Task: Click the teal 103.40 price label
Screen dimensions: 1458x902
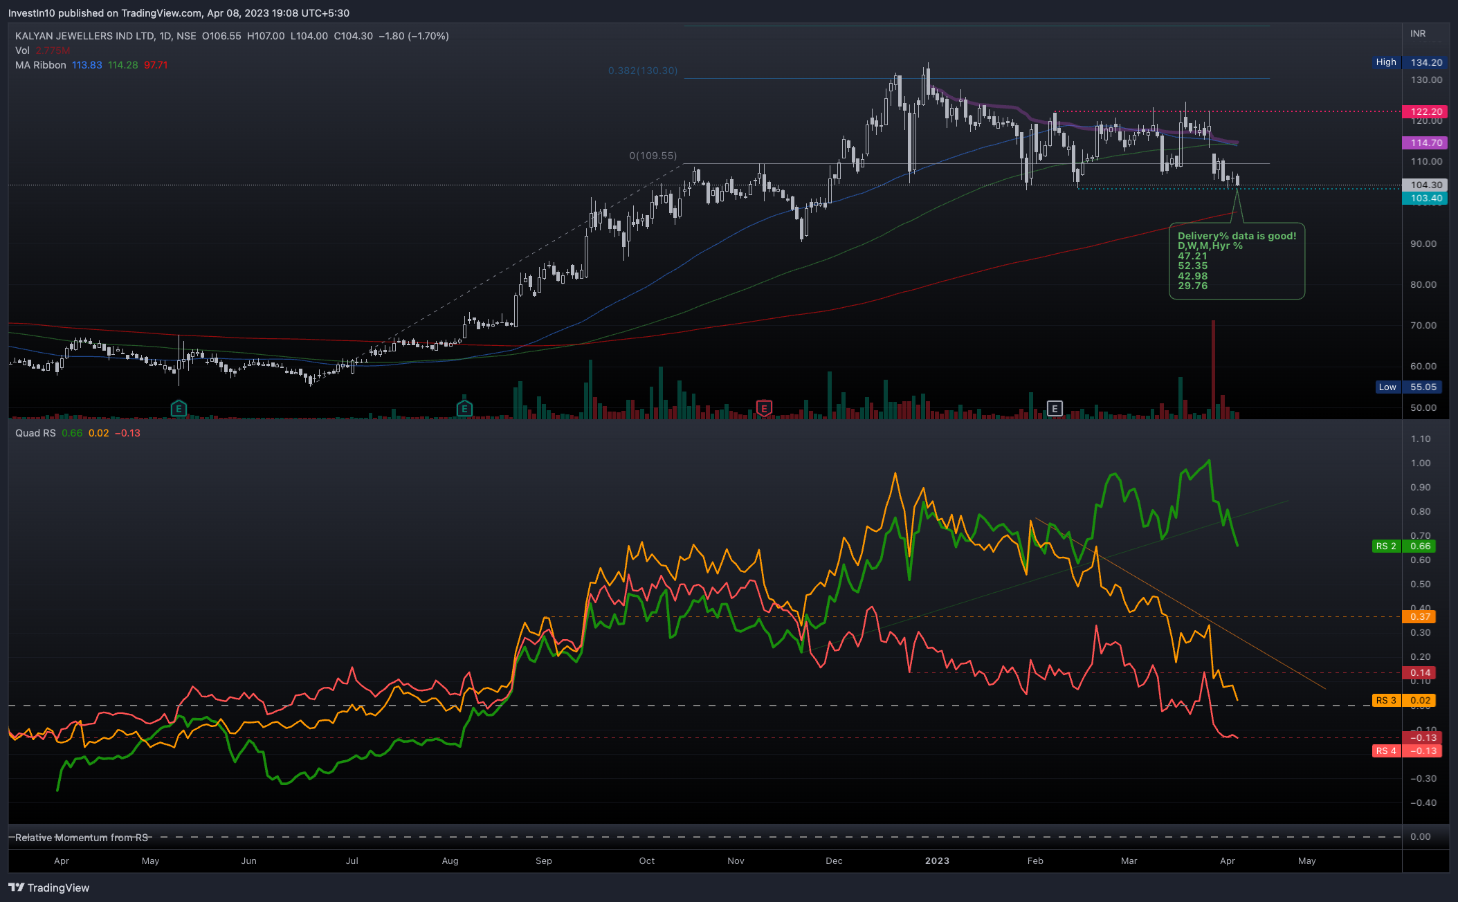Action: [x=1425, y=198]
